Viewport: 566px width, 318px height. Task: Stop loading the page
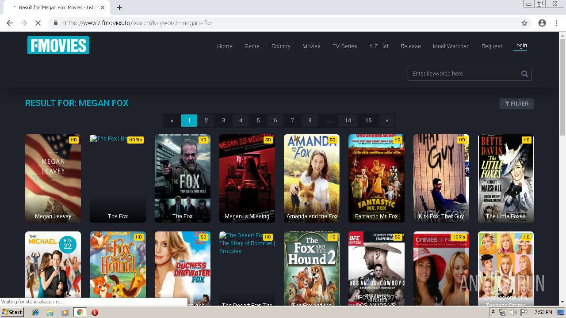click(38, 23)
